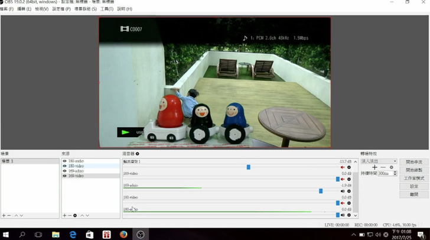Open the 說明(H) menu
The width and height of the screenshot is (430, 240).
click(125, 9)
